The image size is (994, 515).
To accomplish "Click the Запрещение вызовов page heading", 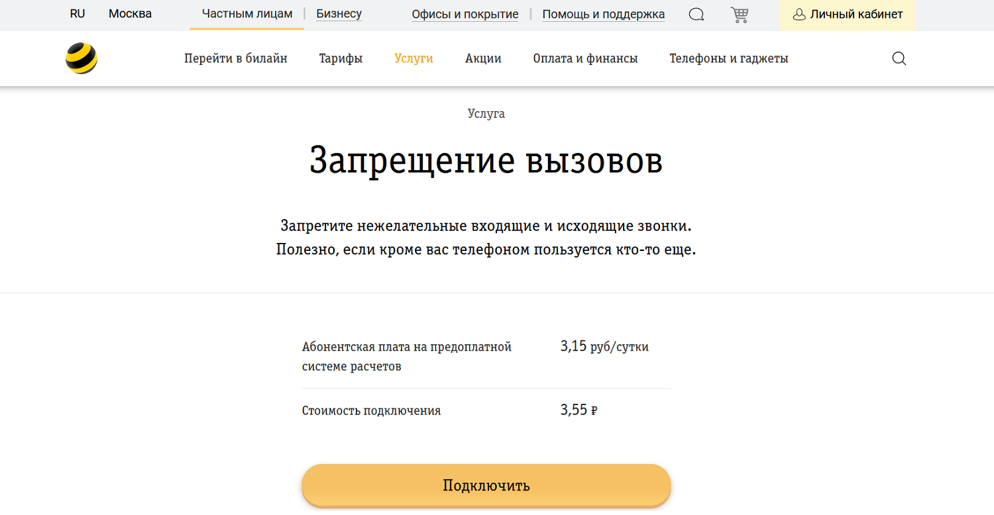I will [486, 161].
